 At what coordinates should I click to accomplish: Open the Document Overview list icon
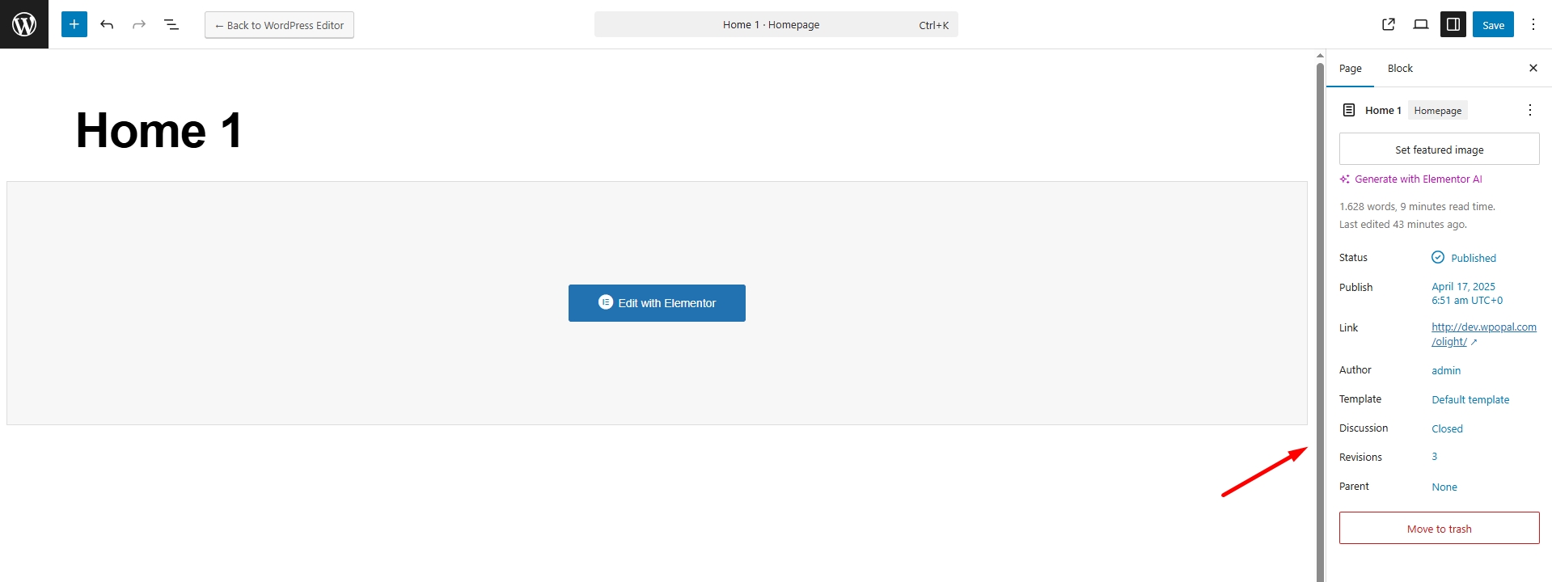pyautogui.click(x=171, y=24)
